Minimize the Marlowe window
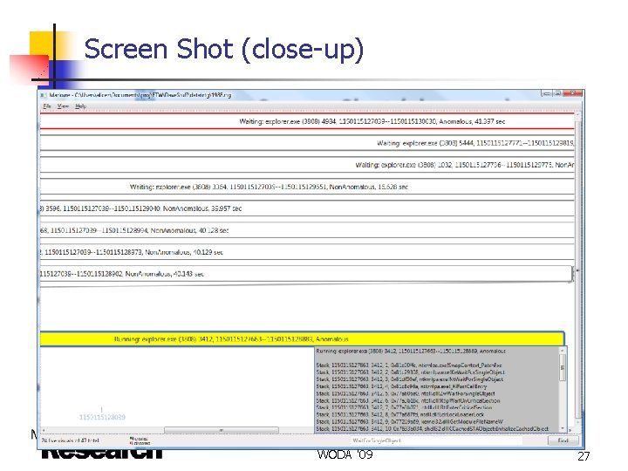The width and height of the screenshot is (628, 471). pos(546,93)
